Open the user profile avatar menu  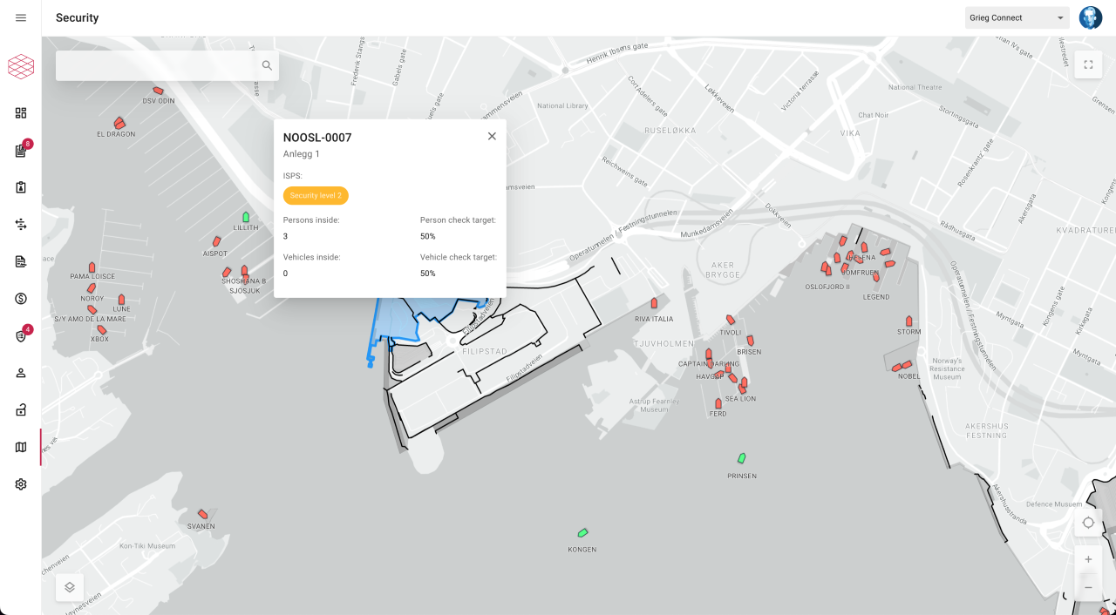(x=1091, y=17)
